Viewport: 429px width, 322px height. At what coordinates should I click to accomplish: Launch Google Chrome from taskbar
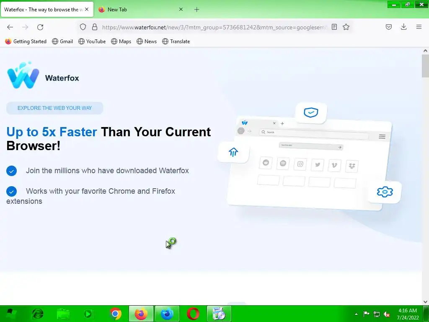pyautogui.click(x=116, y=314)
